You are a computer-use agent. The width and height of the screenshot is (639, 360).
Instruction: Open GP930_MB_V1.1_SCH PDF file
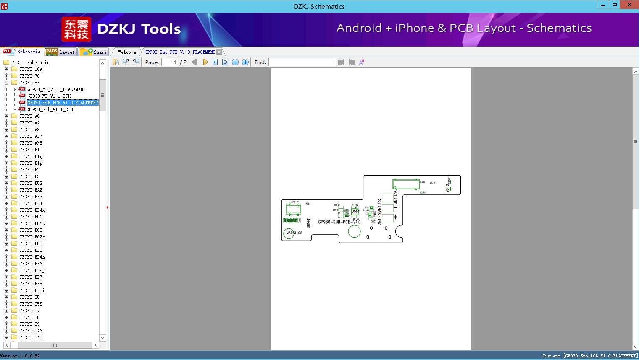point(49,96)
